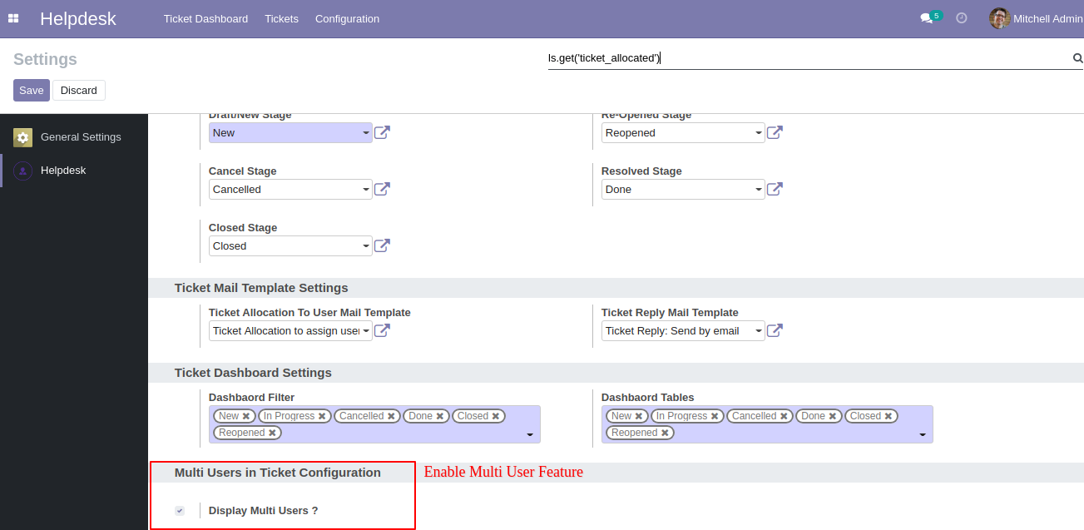Click the Ticket Mail Template Settings heading
This screenshot has height=530, width=1084.
point(261,288)
